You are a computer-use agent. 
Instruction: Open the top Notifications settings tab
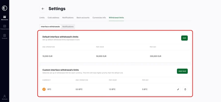[68, 18]
